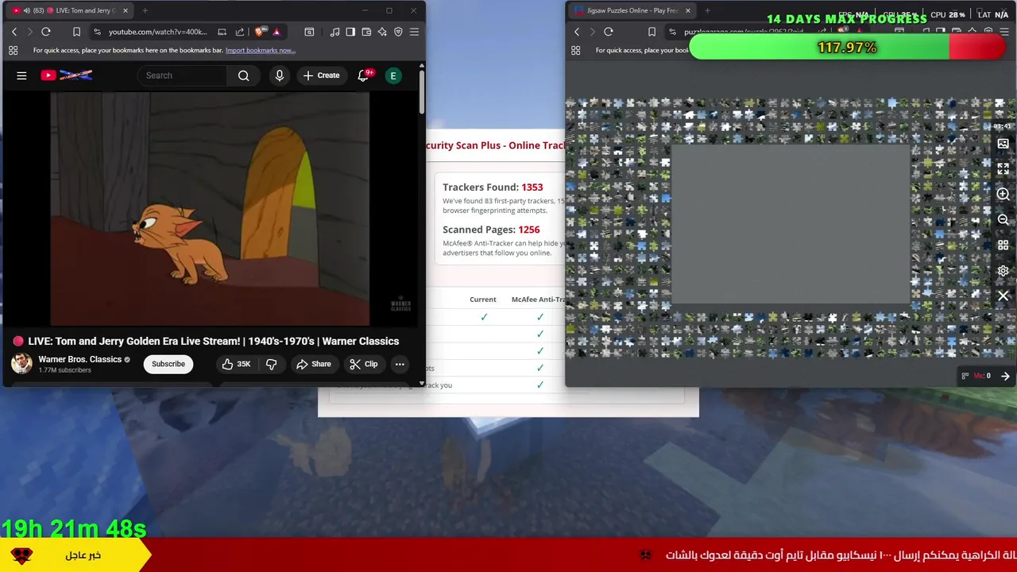Bookmark the puzzle page
Image resolution: width=1017 pixels, height=572 pixels.
(652, 32)
